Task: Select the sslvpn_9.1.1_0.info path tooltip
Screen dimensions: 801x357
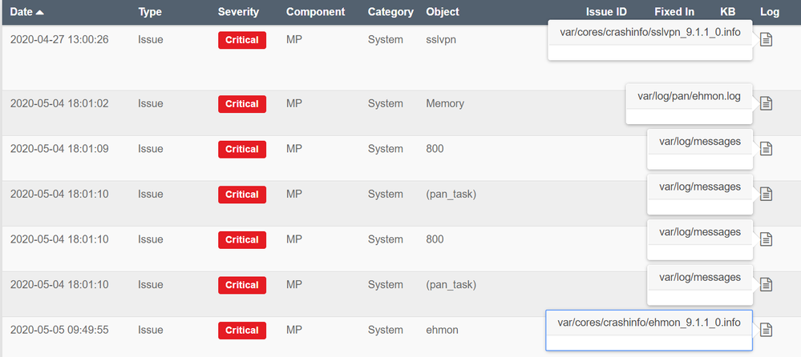Action: 649,32
